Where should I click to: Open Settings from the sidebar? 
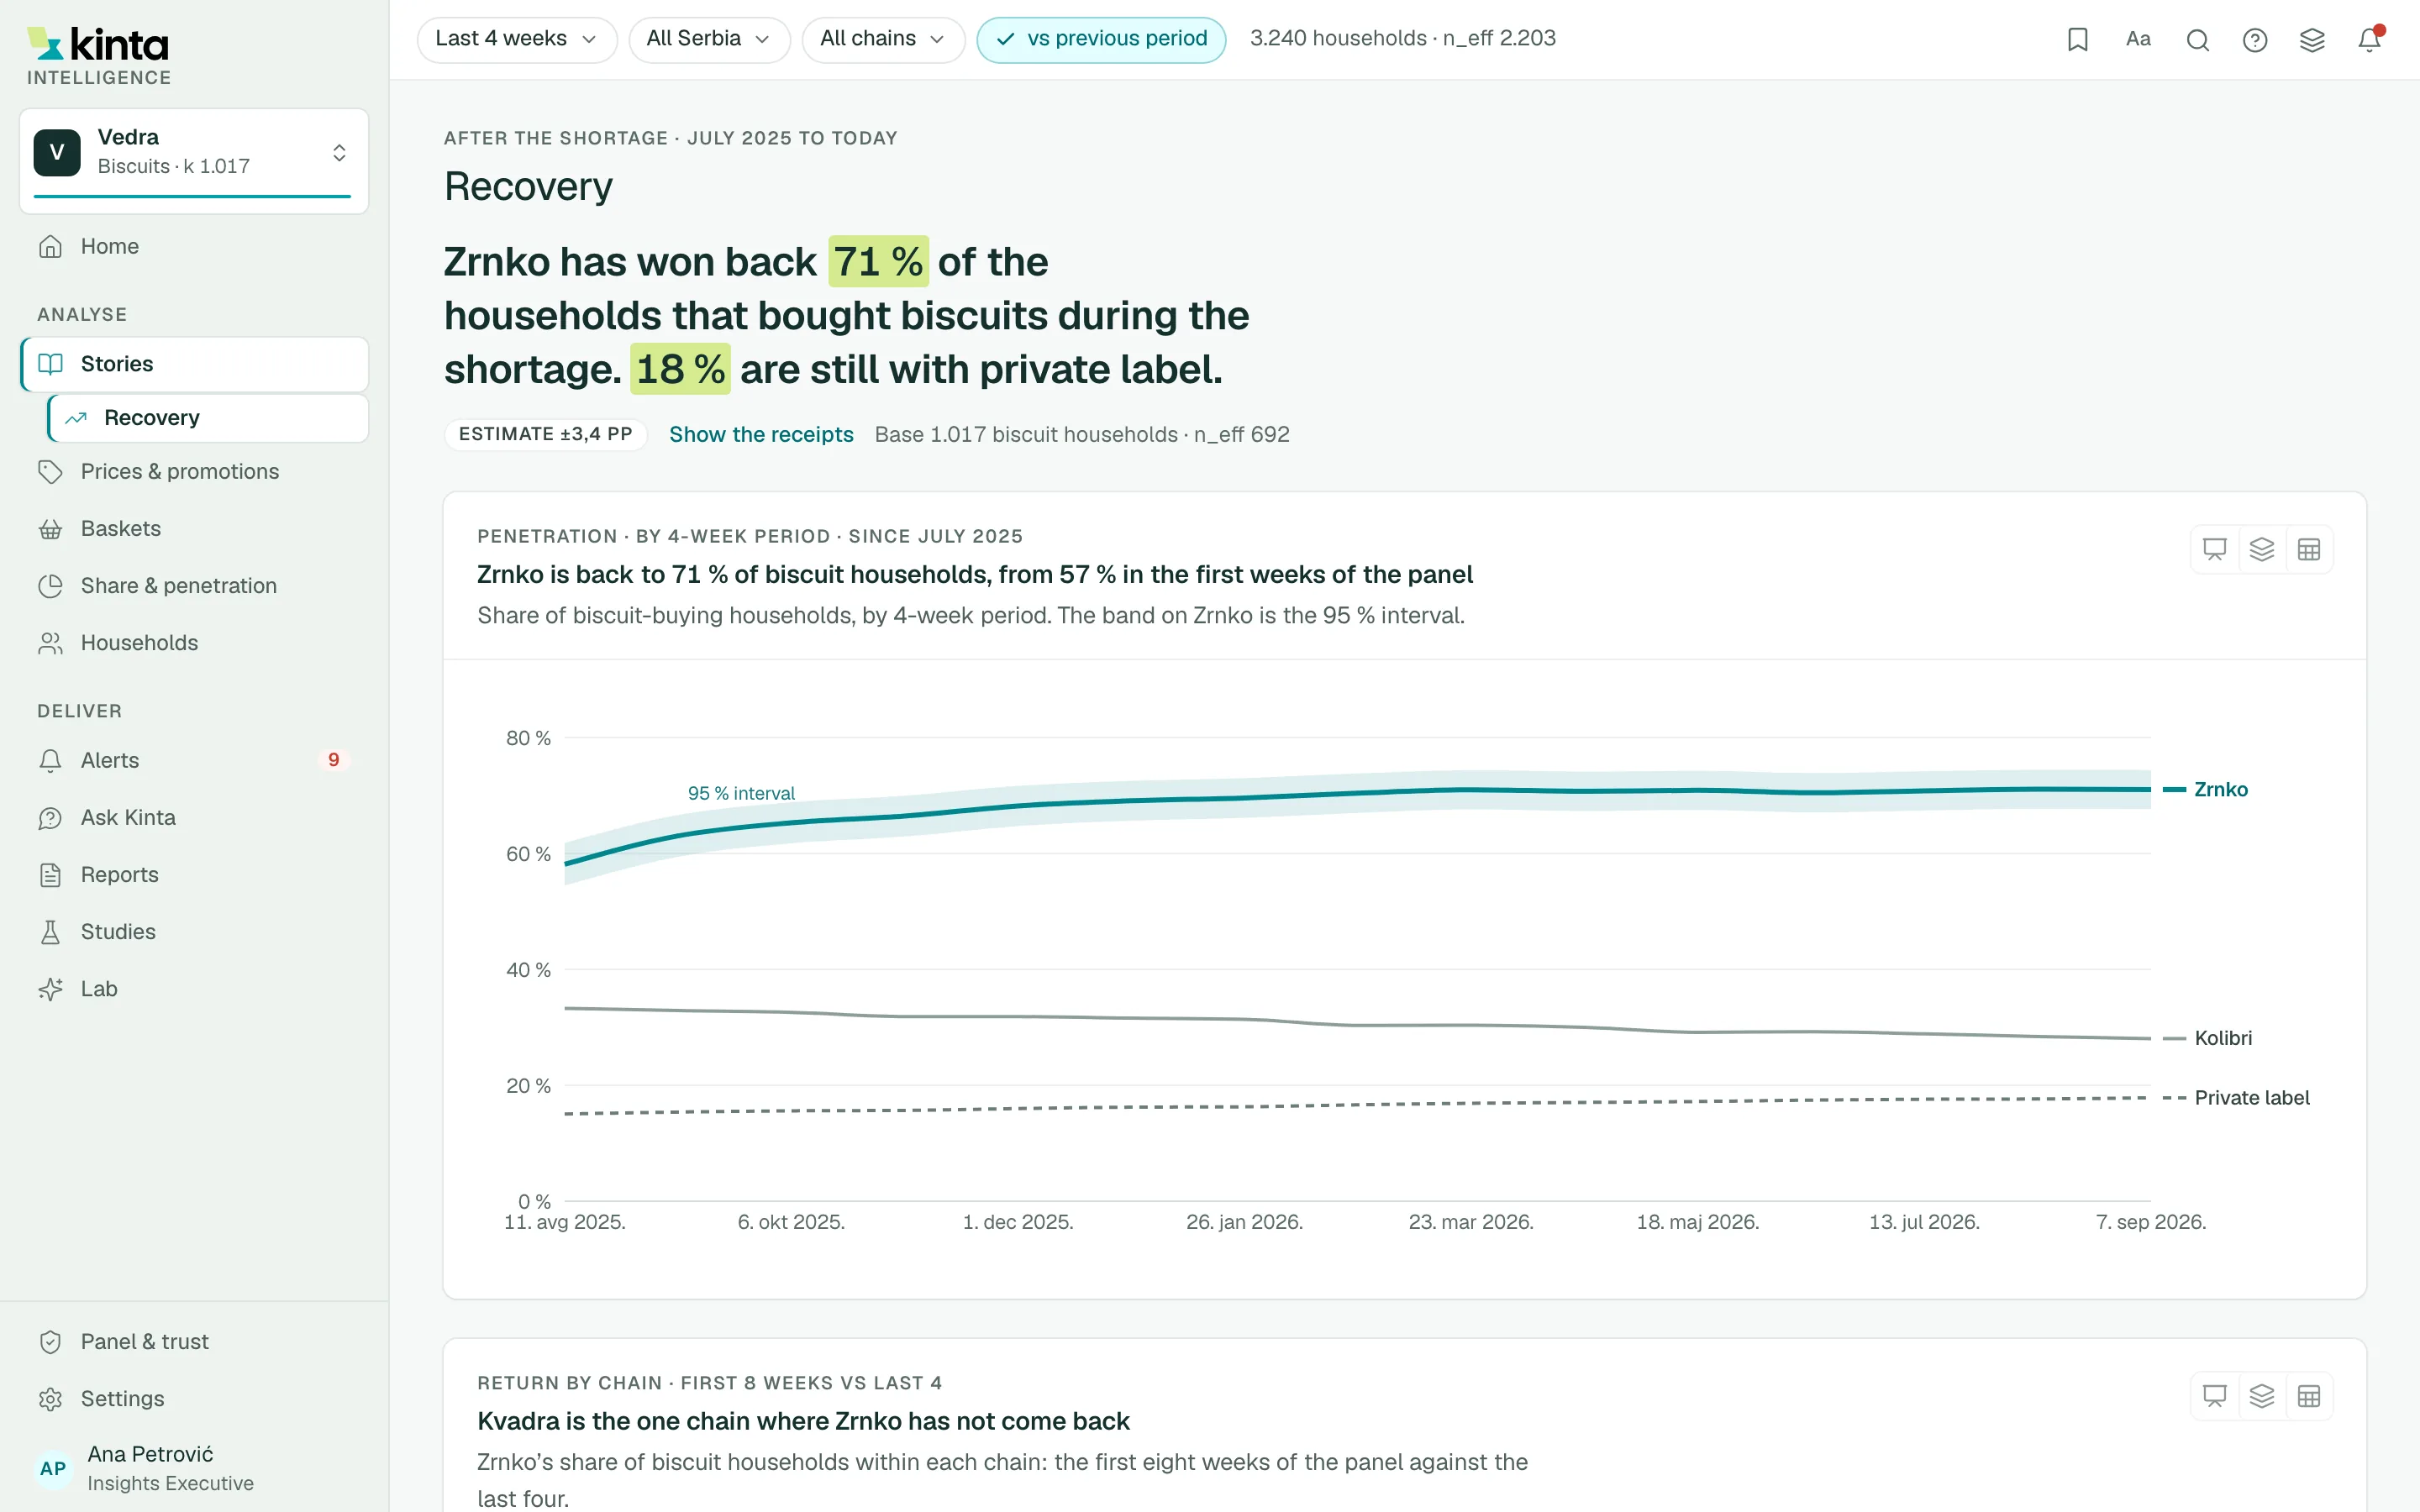pos(194,1399)
